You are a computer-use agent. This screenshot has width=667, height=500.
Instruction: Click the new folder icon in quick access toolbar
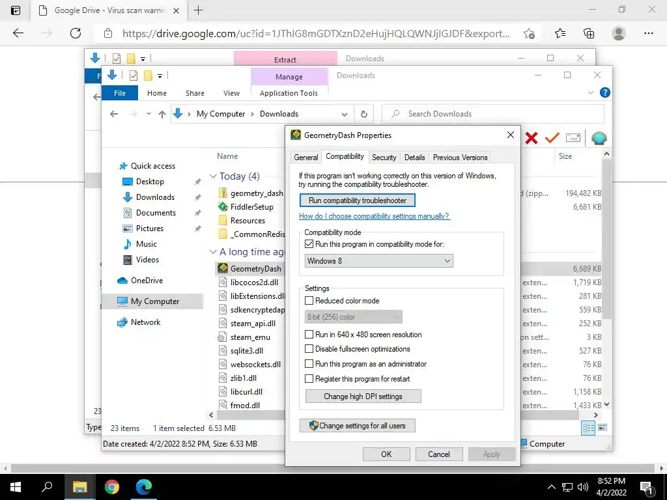click(148, 76)
